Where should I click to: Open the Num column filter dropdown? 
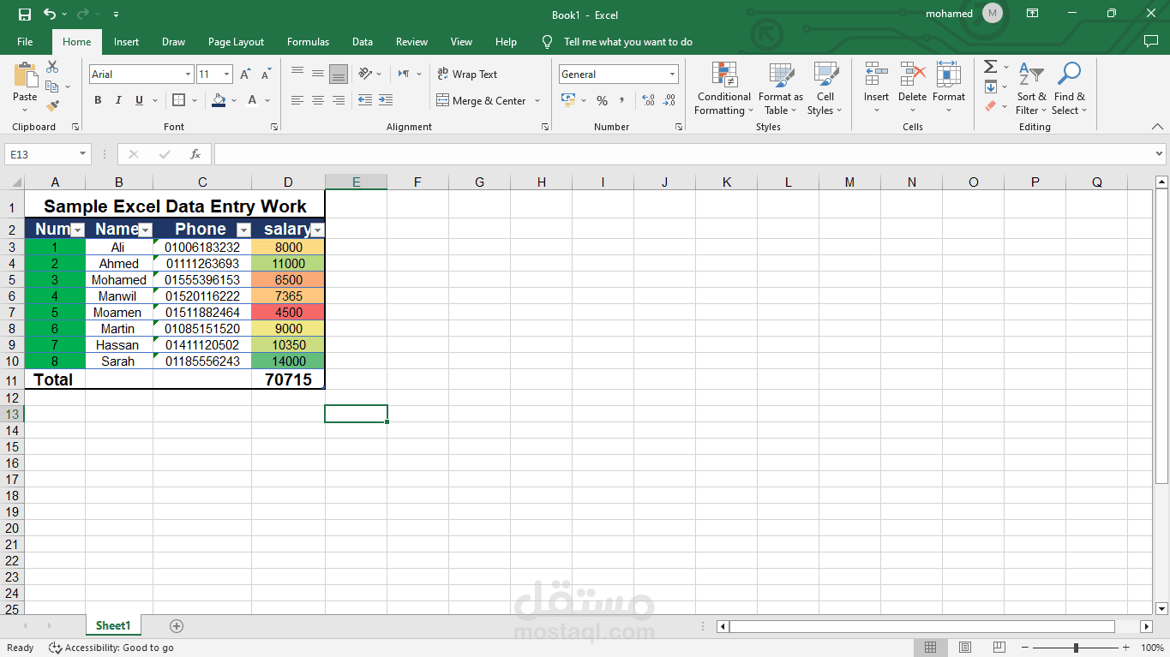[77, 230]
